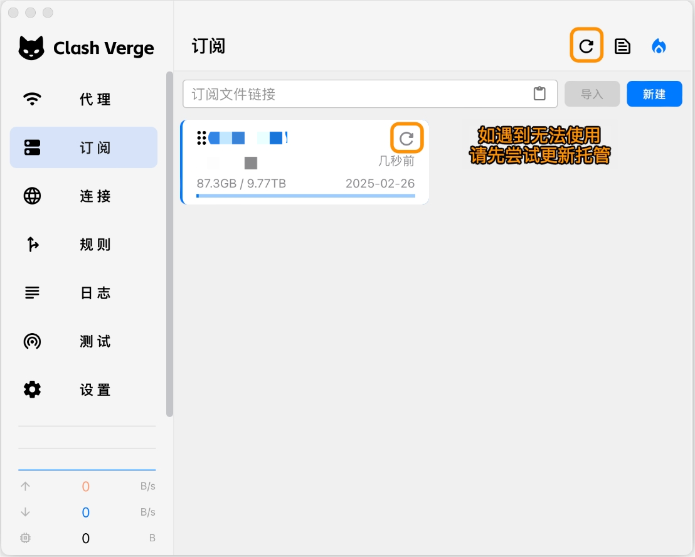695x557 pixels.
Task: Click the drag handle dots on subscription card
Action: [x=201, y=138]
